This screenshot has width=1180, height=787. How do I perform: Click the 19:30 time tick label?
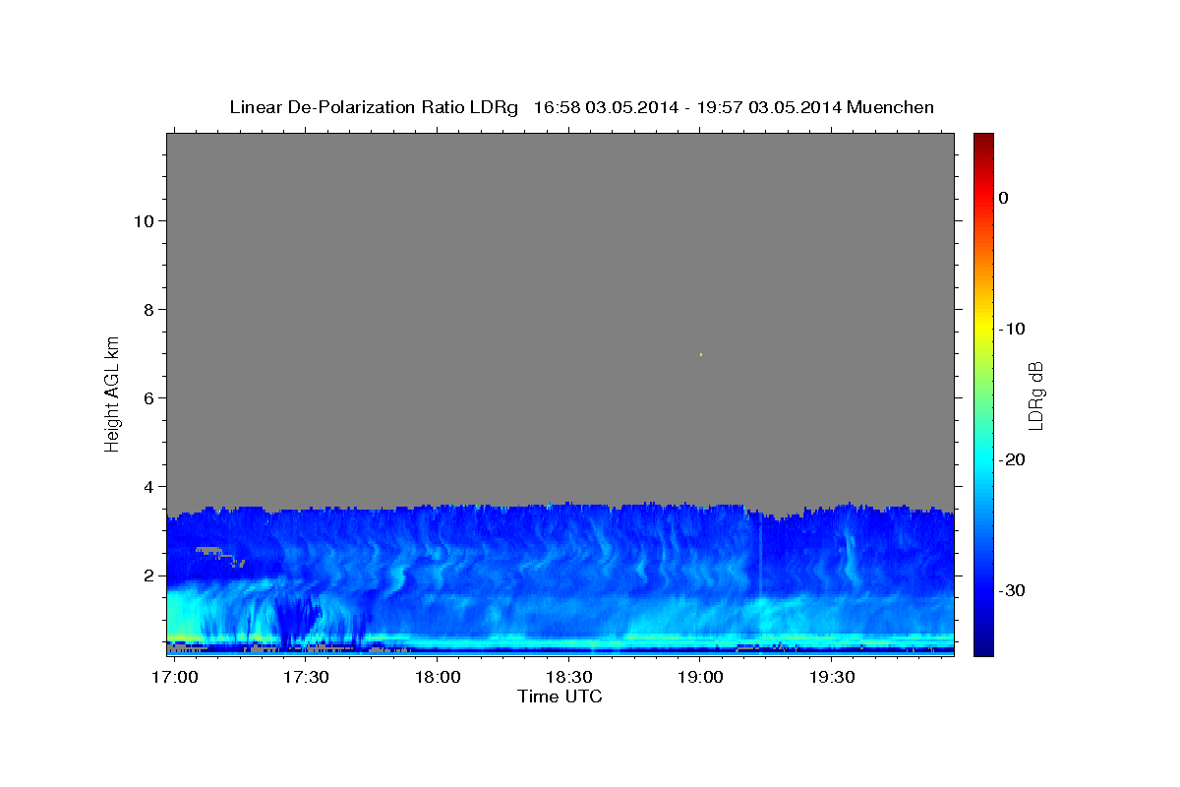[x=831, y=678]
